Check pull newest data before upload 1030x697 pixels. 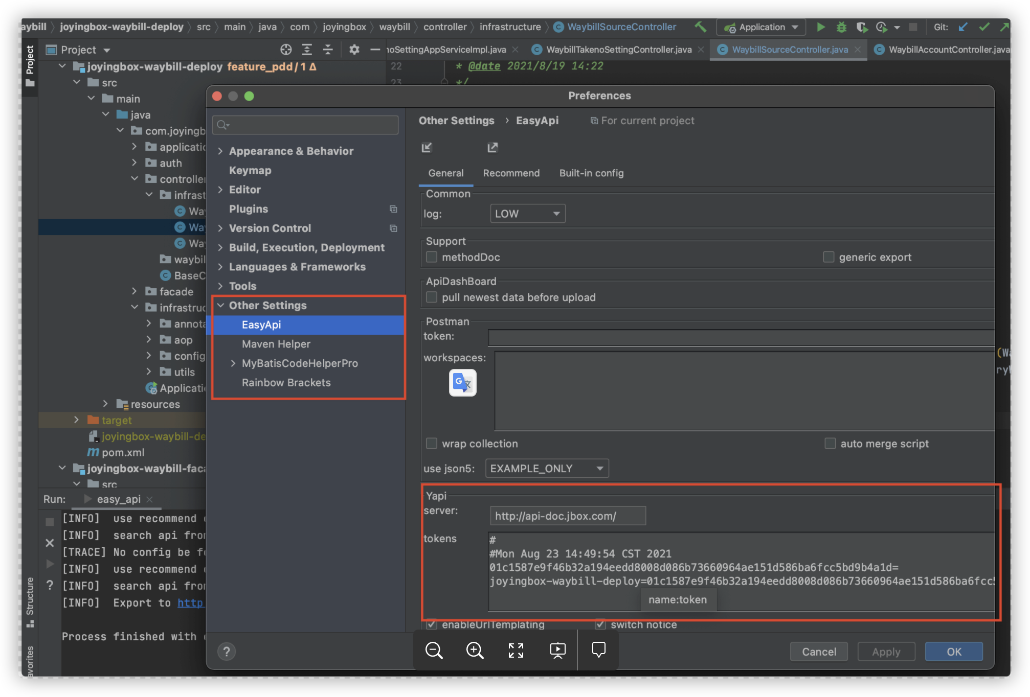[x=432, y=297]
